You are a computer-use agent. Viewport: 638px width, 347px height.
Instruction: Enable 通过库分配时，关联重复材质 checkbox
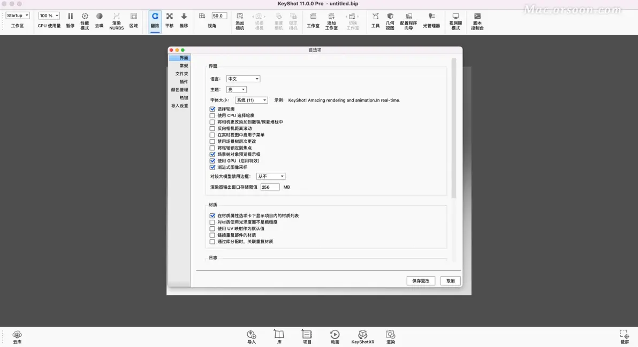(212, 242)
